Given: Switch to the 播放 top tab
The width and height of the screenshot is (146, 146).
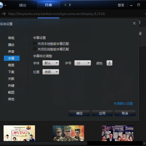Looking at the screenshot, I should tap(23, 5).
